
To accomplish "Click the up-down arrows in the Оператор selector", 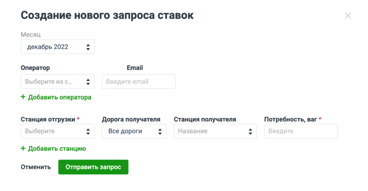I will pyautogui.click(x=88, y=82).
